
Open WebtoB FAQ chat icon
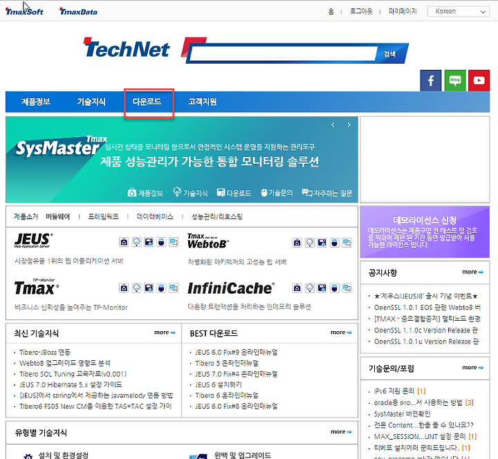point(347,243)
